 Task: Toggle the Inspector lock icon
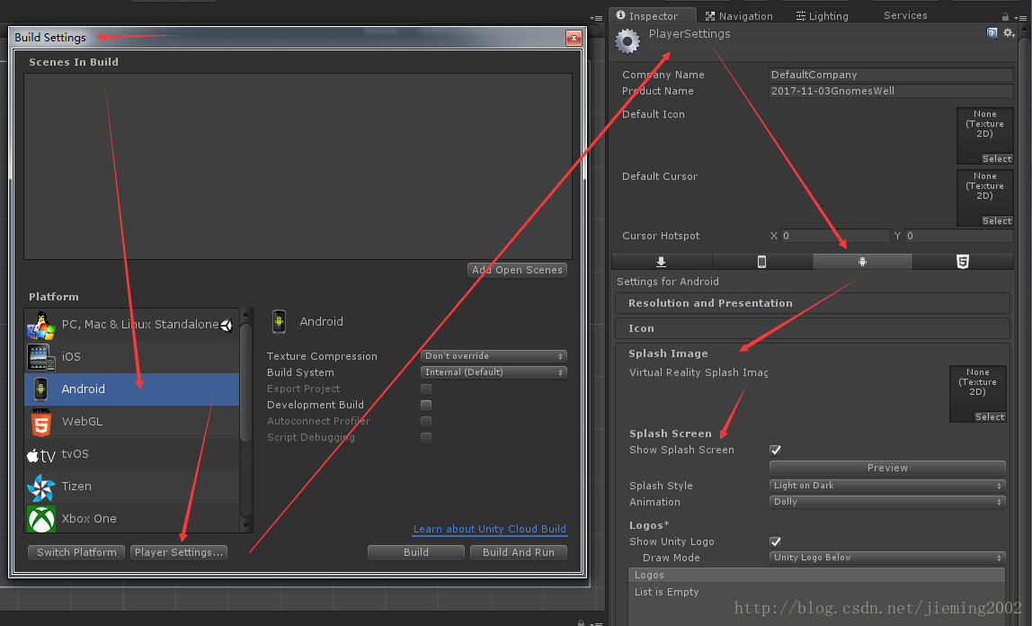pyautogui.click(x=1005, y=16)
